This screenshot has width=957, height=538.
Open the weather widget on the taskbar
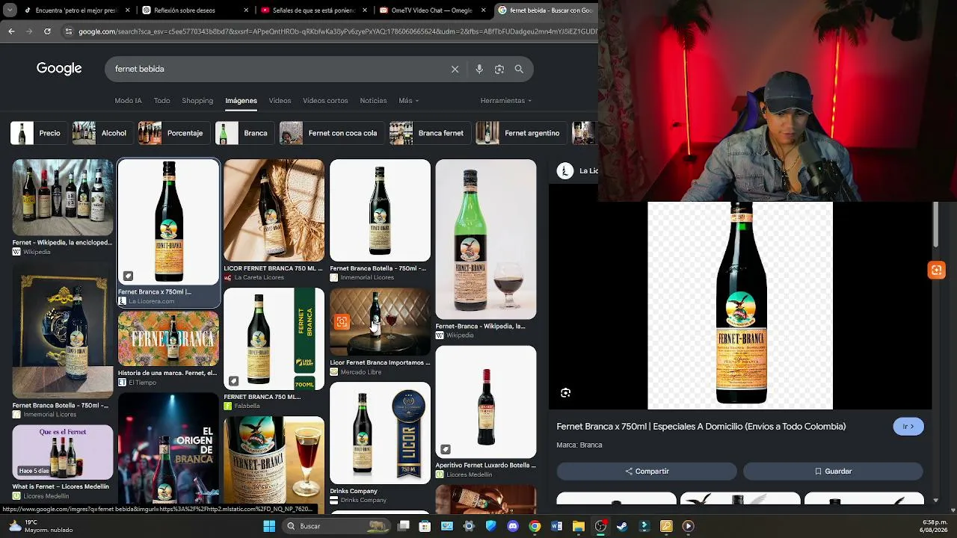[41, 526]
